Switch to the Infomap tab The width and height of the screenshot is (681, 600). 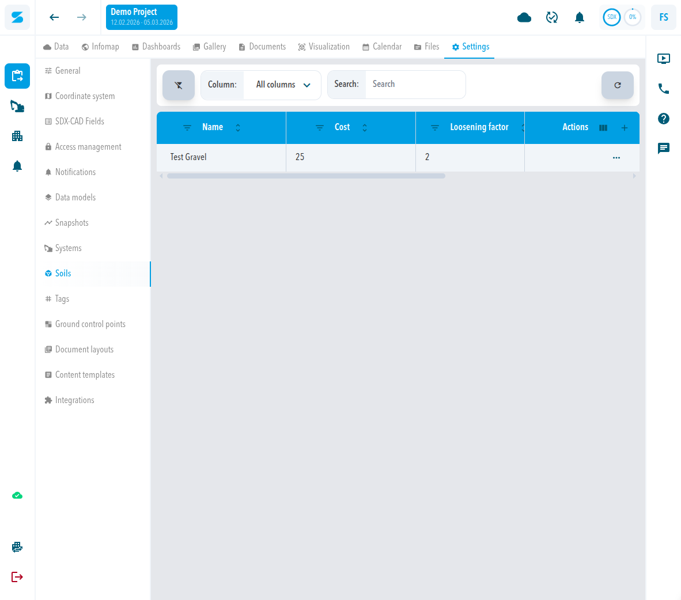tap(100, 47)
